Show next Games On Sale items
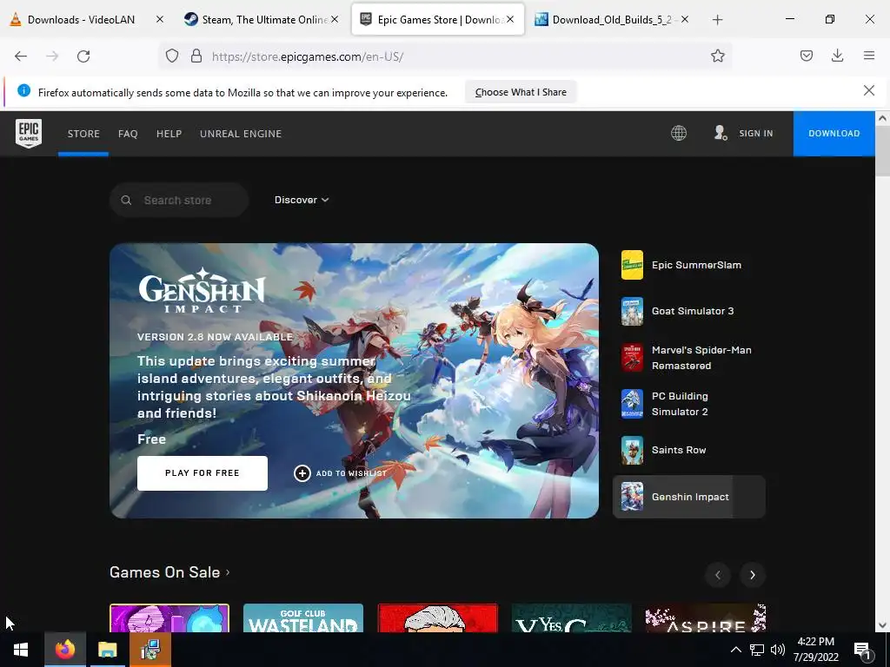The height and width of the screenshot is (667, 890). pos(752,575)
